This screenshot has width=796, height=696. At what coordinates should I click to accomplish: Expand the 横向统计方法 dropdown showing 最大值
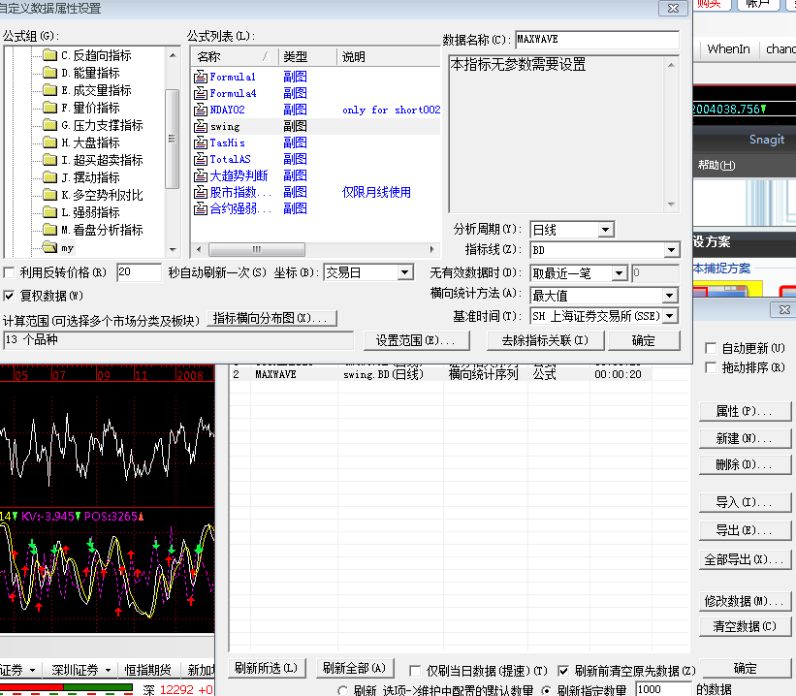point(670,296)
